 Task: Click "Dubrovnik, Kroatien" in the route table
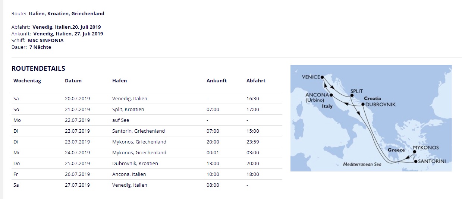pos(135,164)
